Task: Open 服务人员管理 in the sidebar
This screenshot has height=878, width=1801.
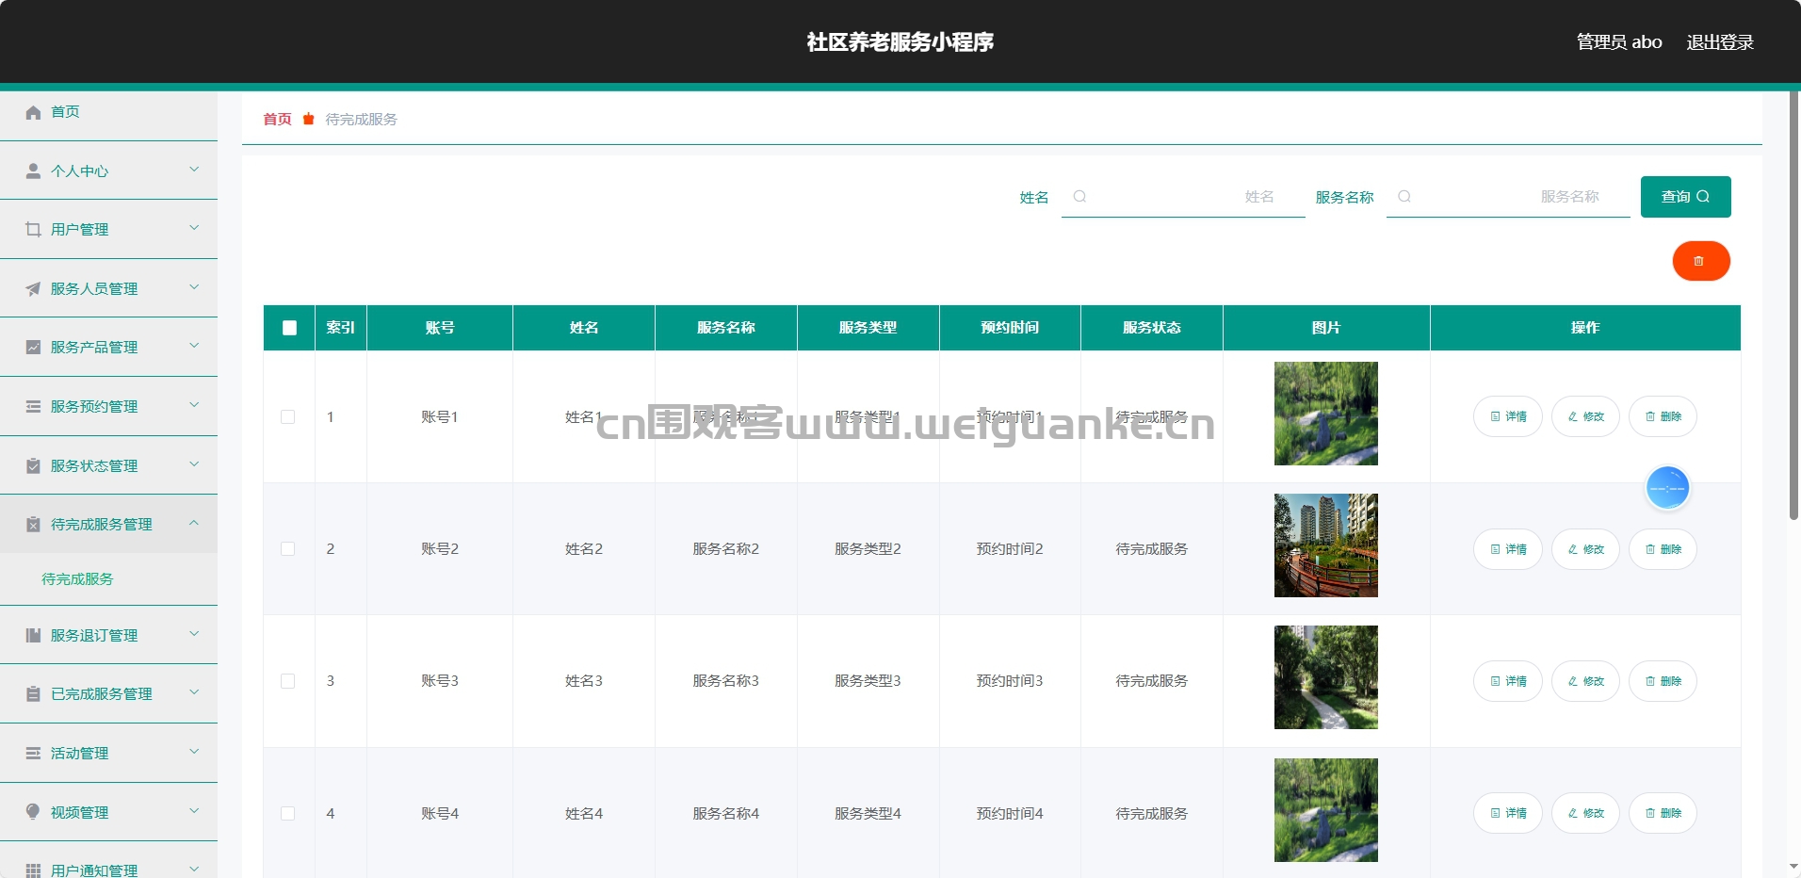Action: coord(108,288)
